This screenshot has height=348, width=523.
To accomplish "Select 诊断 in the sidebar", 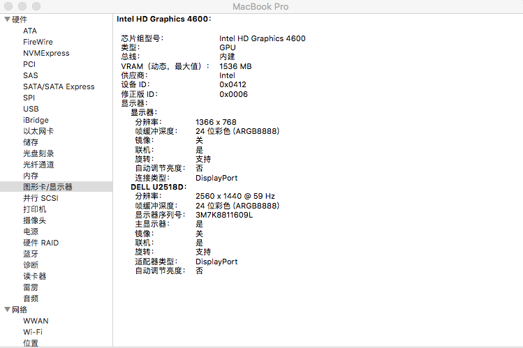I will coord(31,265).
